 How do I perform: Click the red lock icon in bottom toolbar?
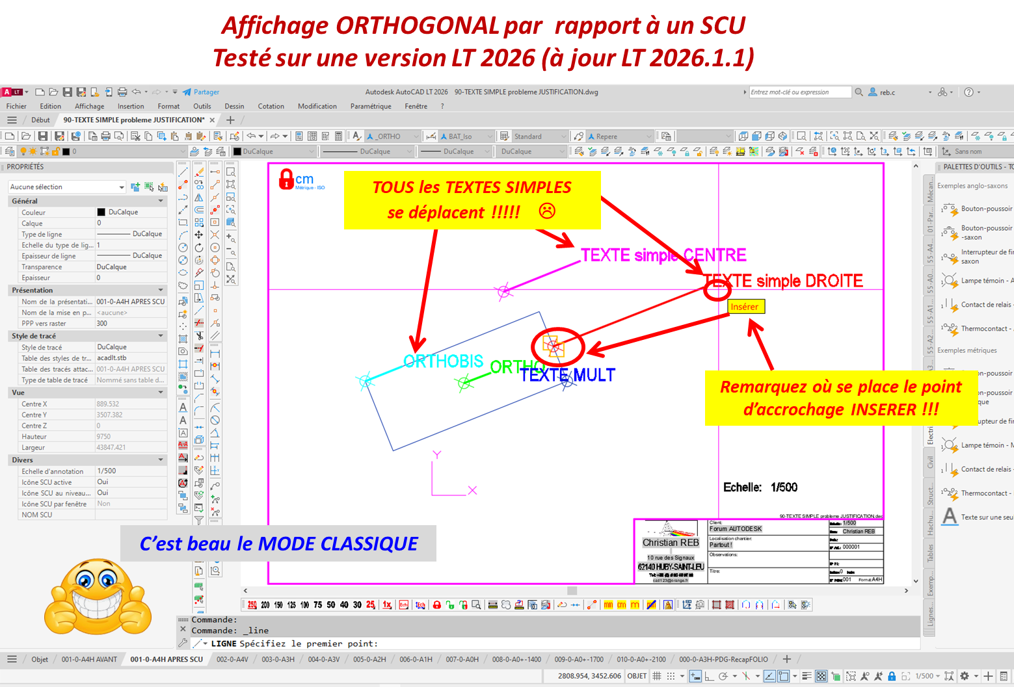tap(436, 605)
